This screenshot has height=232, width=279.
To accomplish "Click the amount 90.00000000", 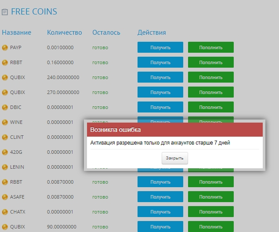I will [x=62, y=227].
